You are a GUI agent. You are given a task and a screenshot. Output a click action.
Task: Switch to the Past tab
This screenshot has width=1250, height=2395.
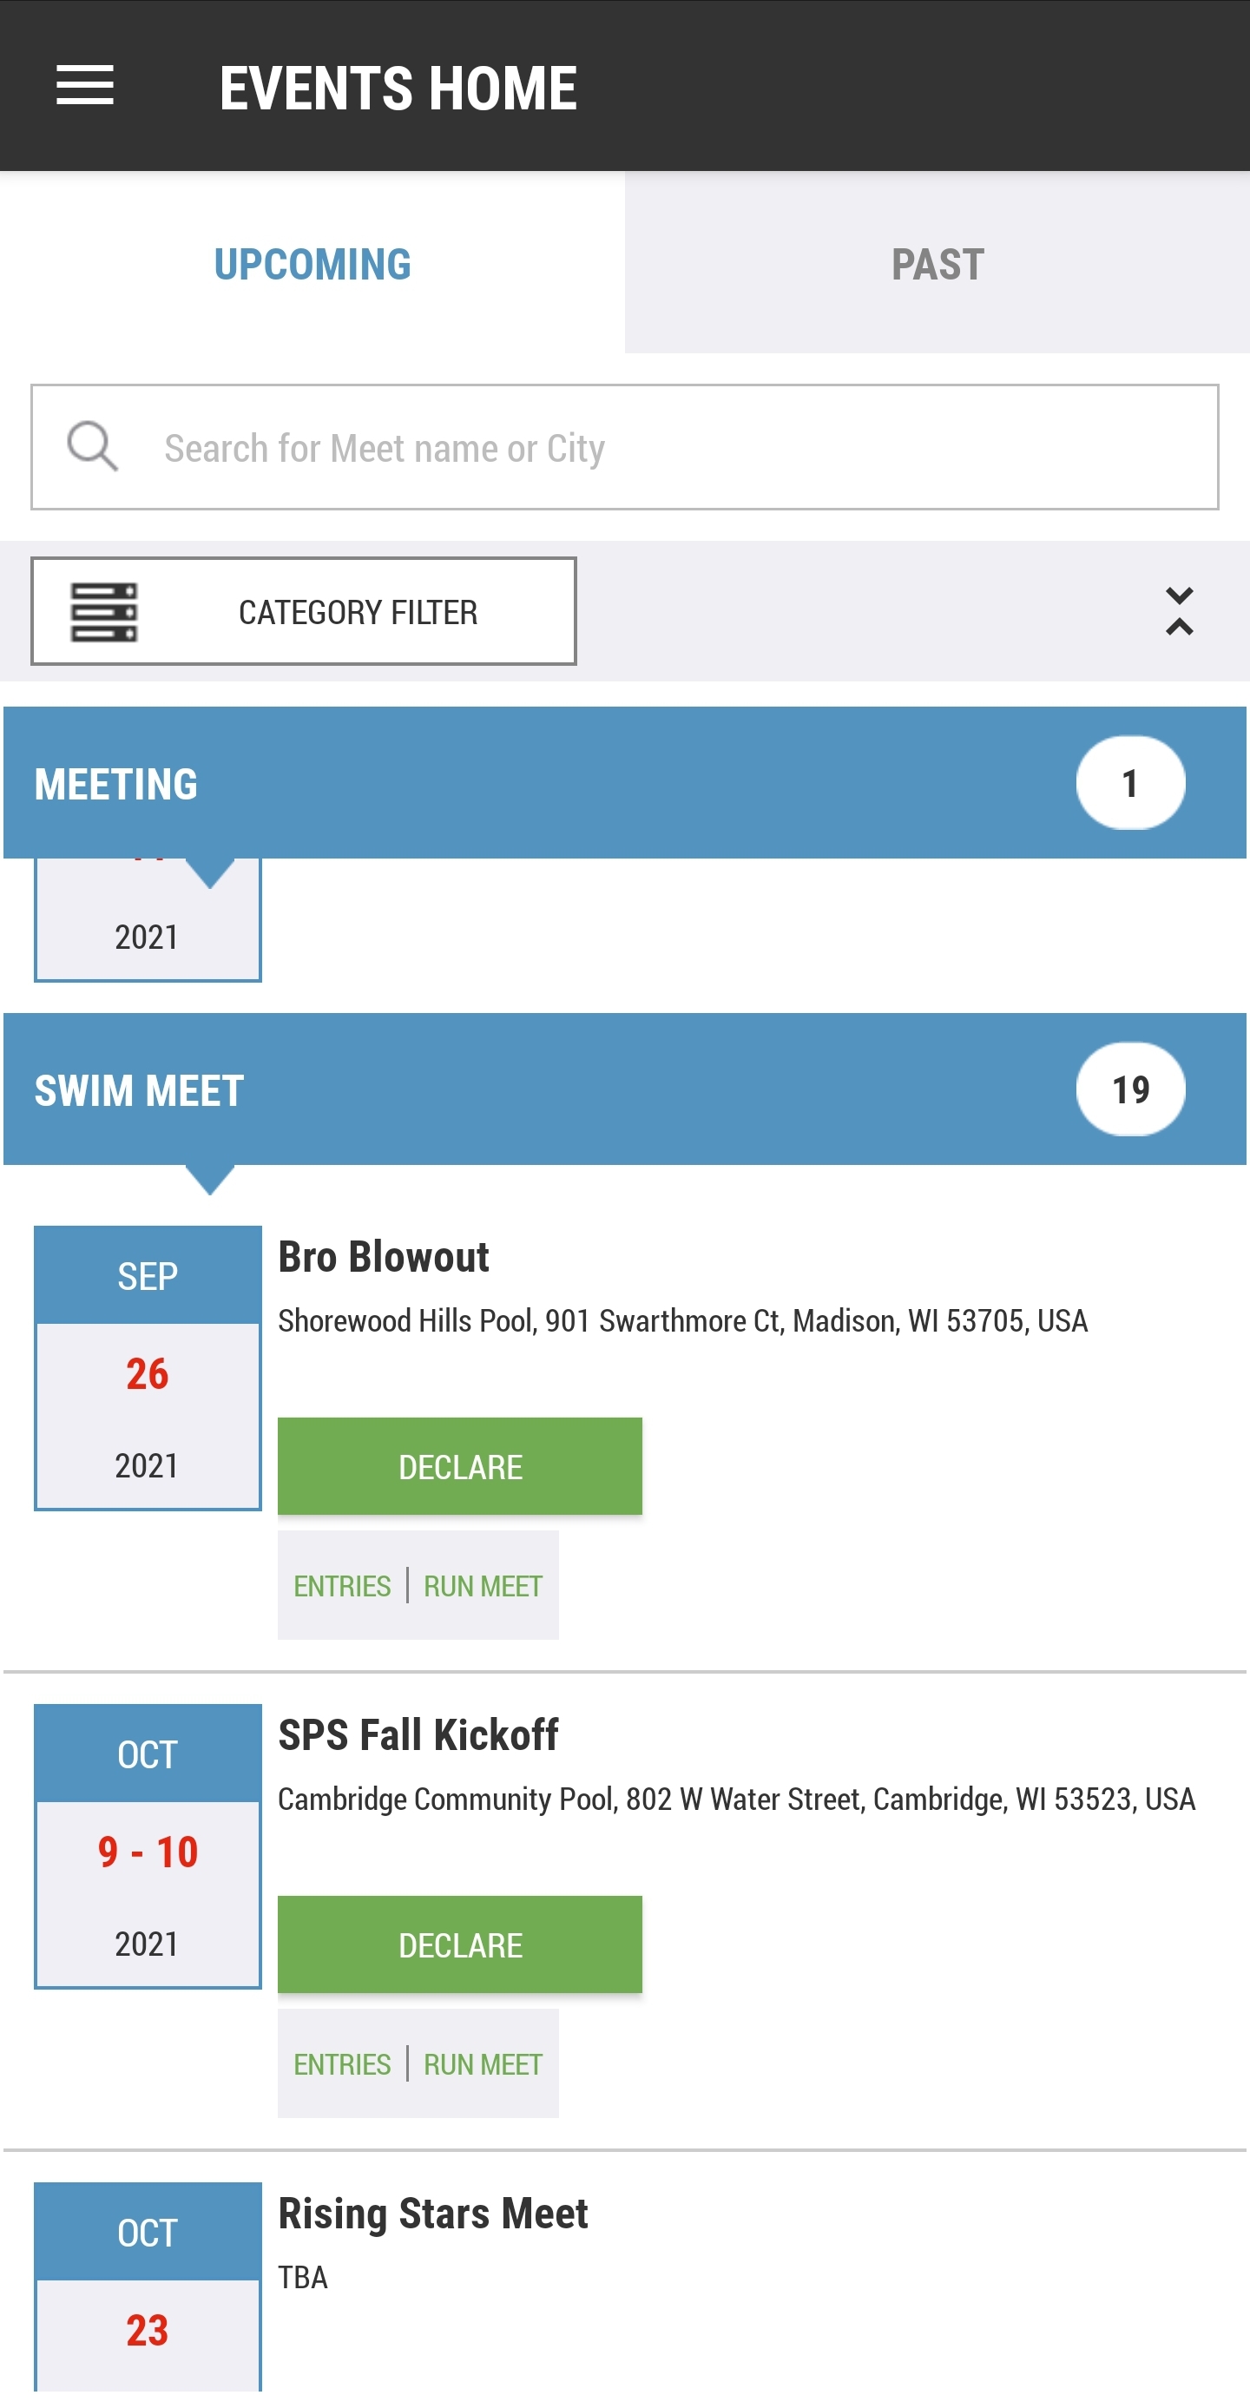click(x=937, y=264)
